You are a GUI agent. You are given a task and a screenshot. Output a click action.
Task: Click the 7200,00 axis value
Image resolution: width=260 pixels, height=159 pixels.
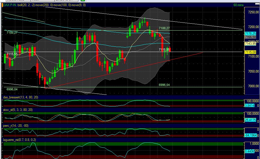(x=253, y=27)
